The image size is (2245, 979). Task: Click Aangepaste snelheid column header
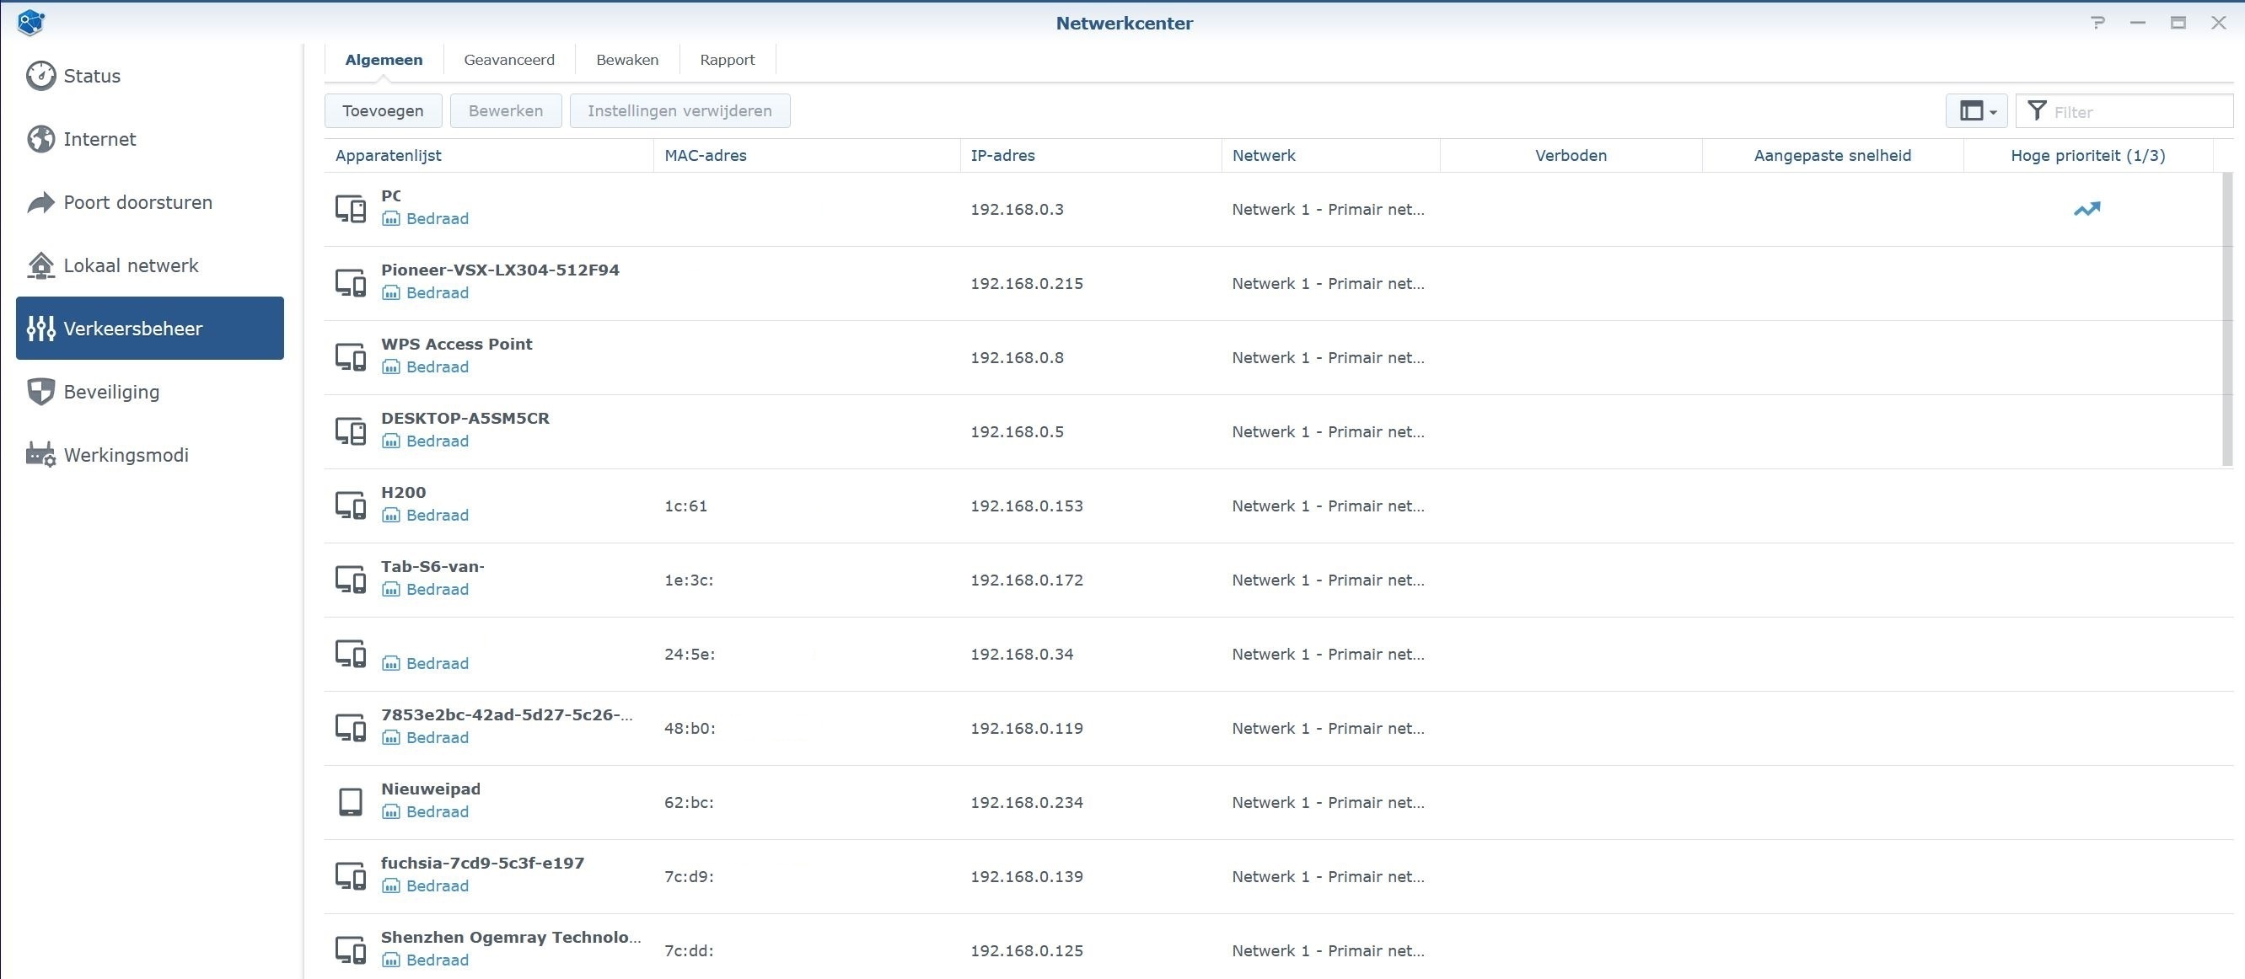(1833, 155)
